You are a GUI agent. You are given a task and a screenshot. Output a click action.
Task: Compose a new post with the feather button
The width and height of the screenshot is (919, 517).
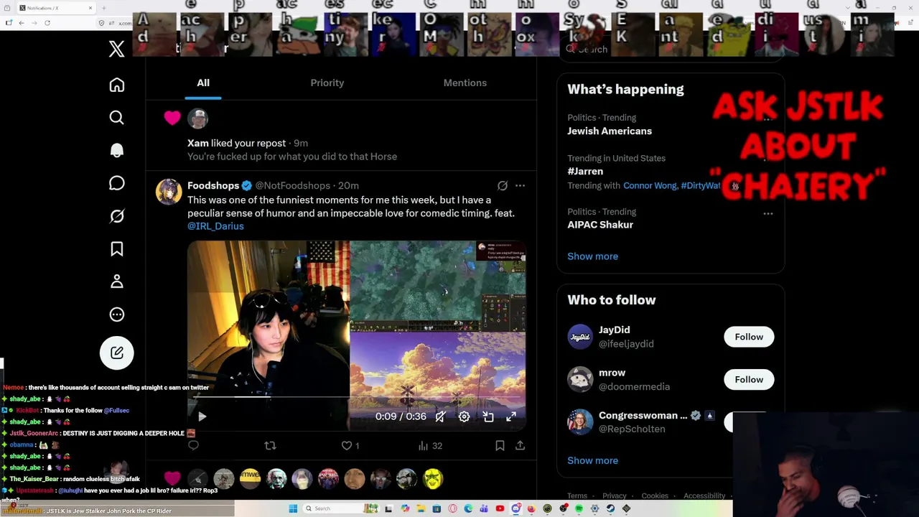tap(116, 353)
